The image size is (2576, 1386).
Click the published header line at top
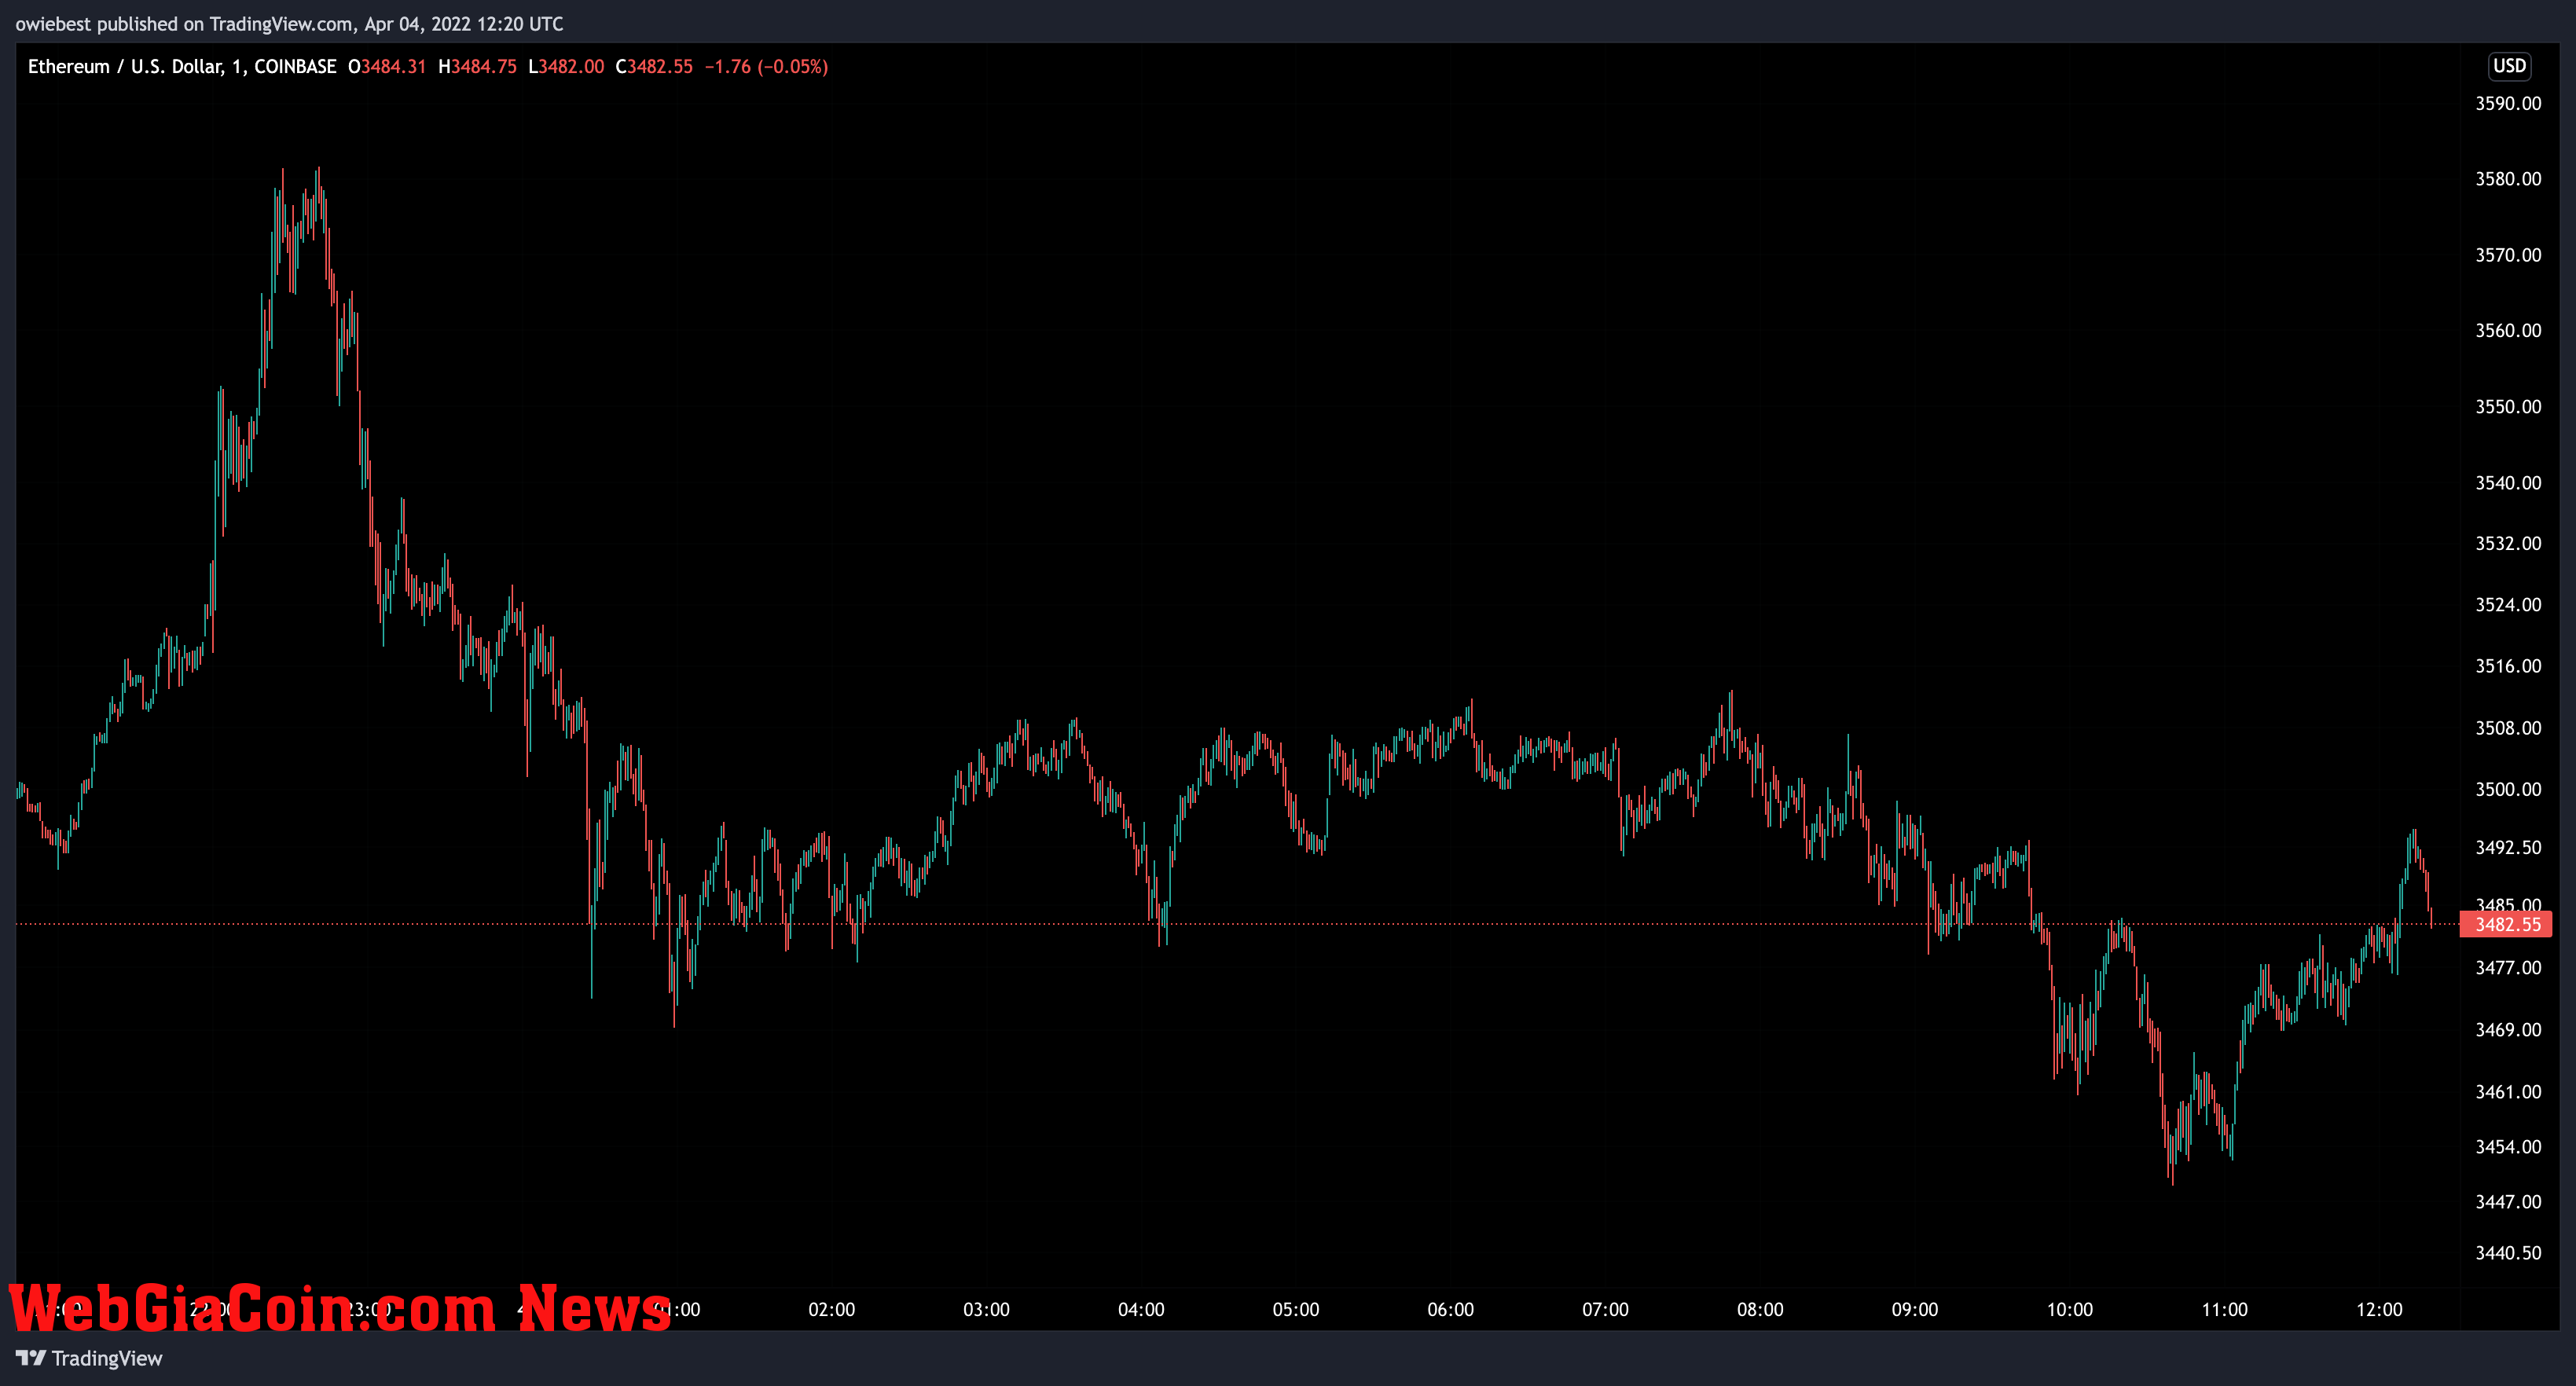coord(289,24)
